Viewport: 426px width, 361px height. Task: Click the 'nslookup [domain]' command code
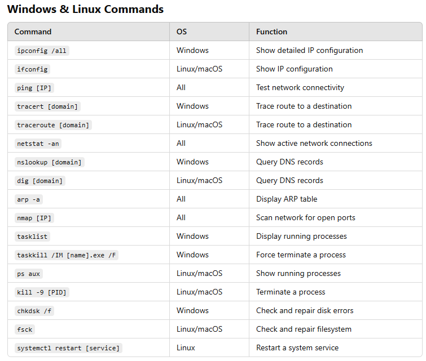tap(50, 162)
